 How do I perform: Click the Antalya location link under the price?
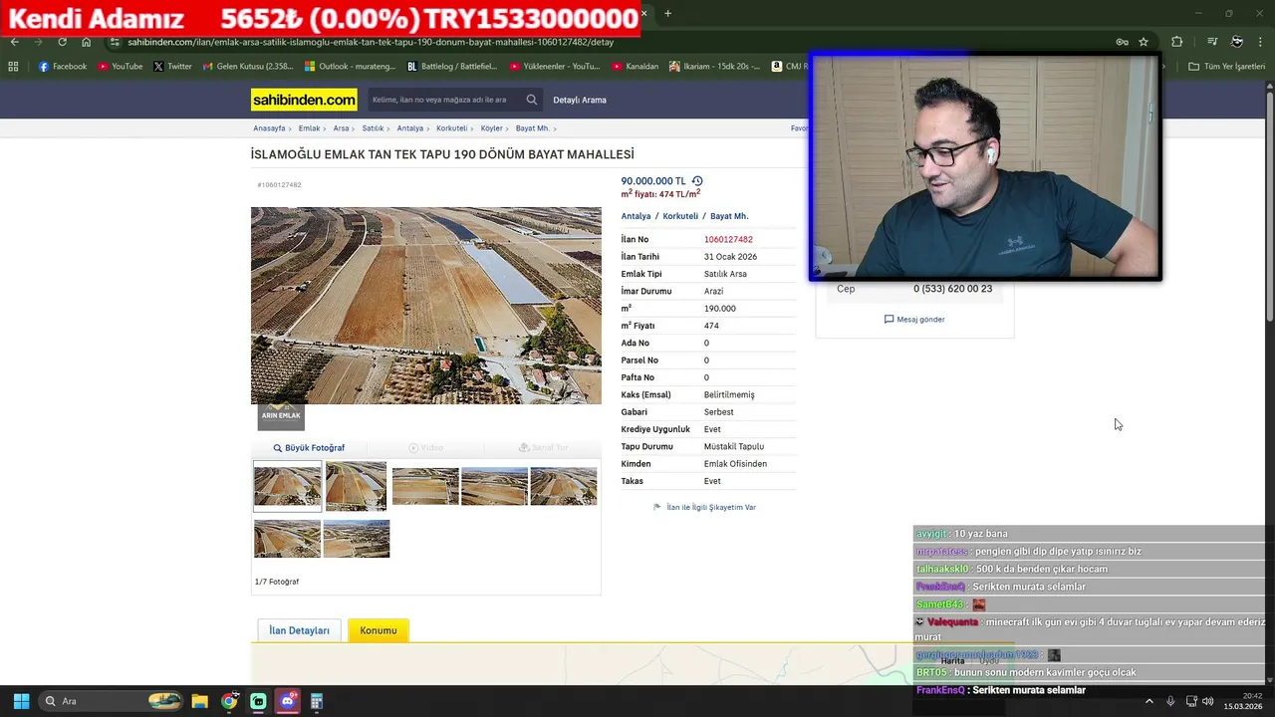[x=636, y=216]
